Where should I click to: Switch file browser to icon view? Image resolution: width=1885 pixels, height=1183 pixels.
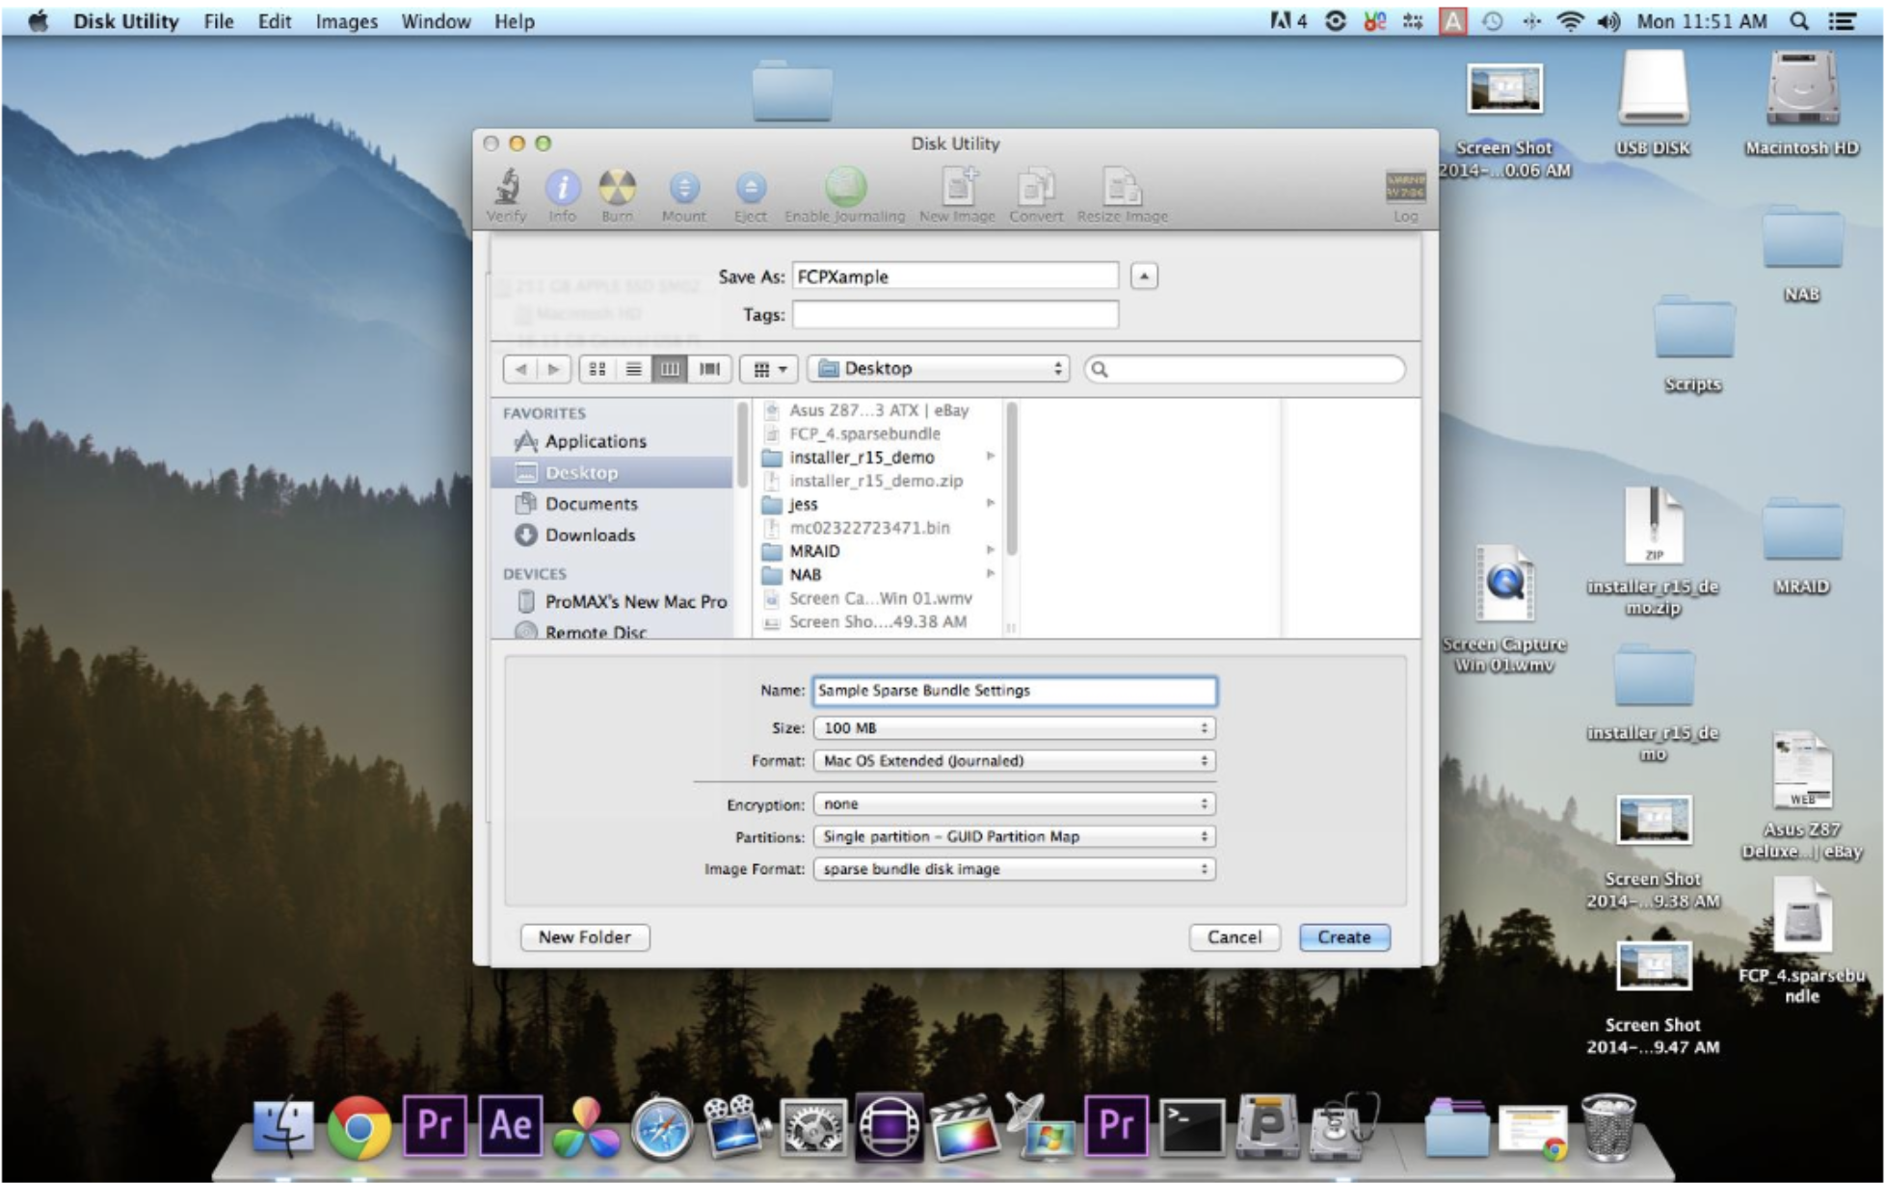(597, 369)
